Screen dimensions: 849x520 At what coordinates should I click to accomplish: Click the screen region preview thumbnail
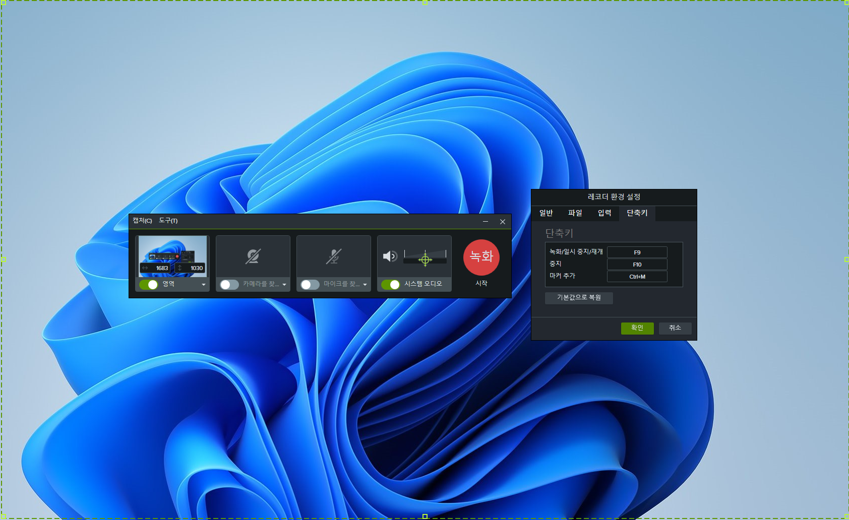(172, 256)
